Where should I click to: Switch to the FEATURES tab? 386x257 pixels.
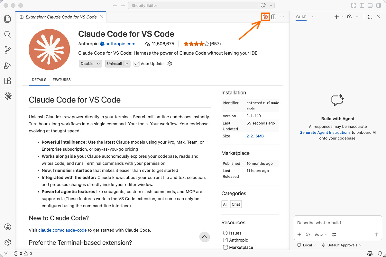[x=61, y=80]
